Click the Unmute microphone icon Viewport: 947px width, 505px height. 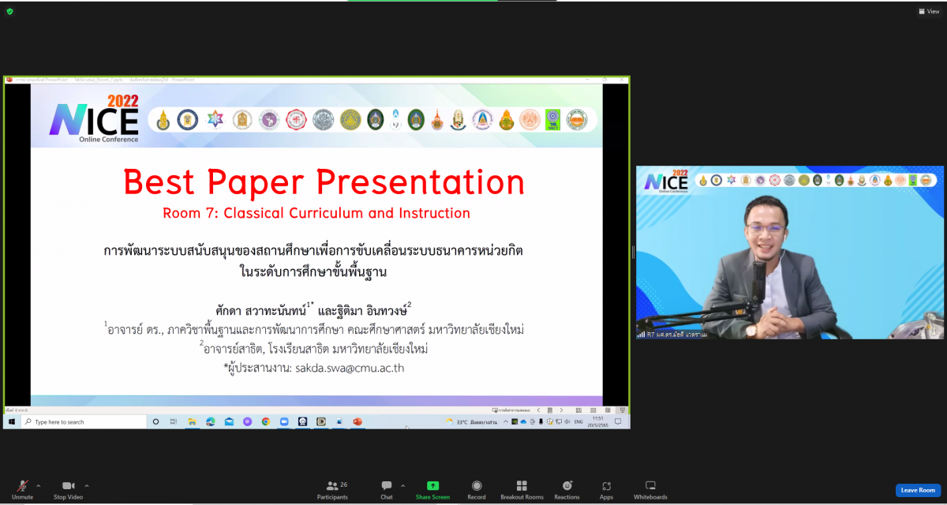click(x=22, y=485)
